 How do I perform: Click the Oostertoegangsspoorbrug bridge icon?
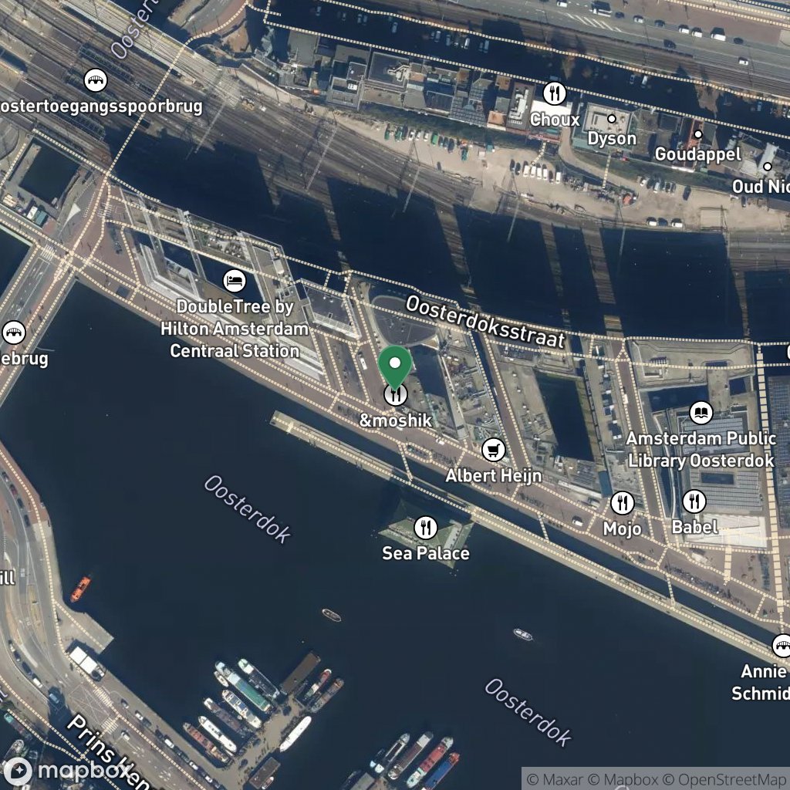click(95, 80)
